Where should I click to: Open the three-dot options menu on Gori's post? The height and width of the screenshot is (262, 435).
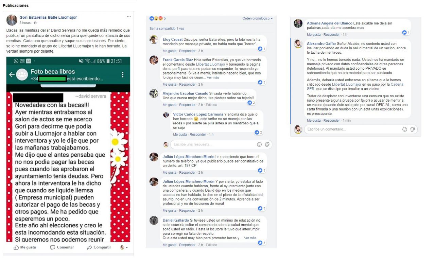129,17
